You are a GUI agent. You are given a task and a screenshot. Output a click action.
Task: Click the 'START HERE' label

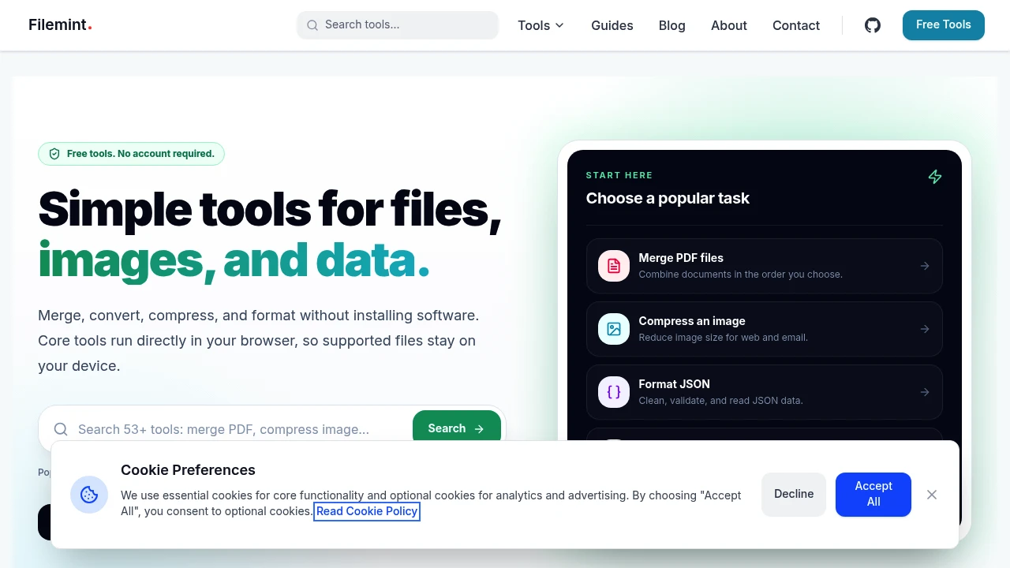point(619,175)
